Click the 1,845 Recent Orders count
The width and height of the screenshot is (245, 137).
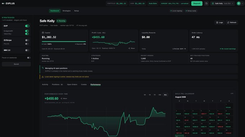(143, 58)
